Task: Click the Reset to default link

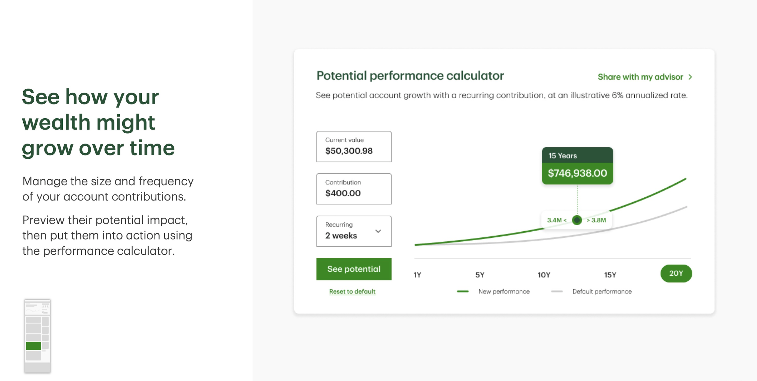Action: [x=352, y=291]
